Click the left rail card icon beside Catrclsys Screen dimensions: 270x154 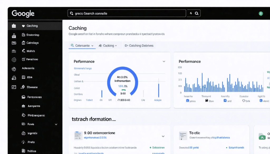tap(14, 43)
